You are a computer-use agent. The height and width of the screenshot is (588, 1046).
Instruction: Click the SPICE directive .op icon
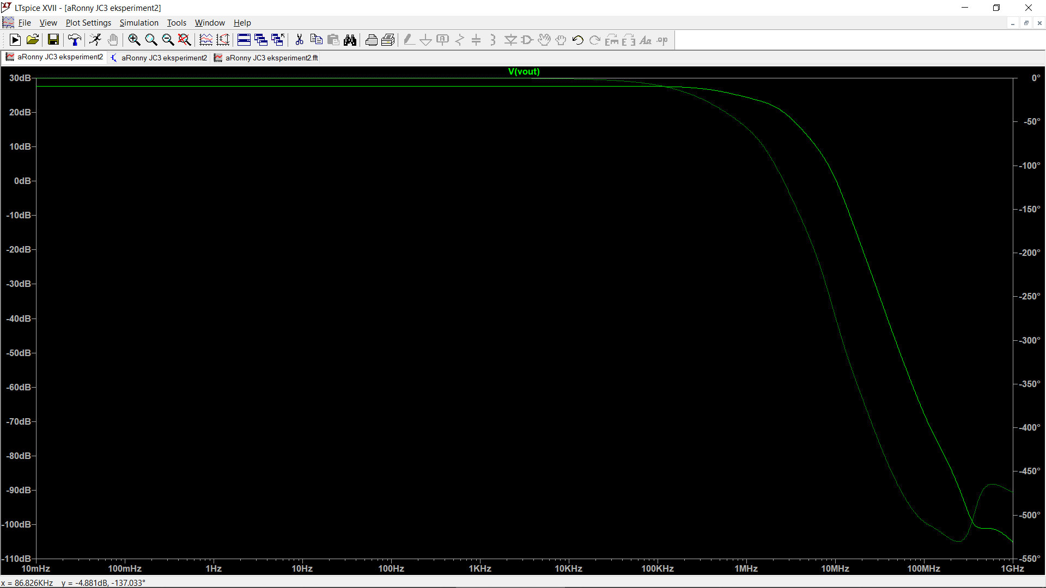tap(662, 40)
